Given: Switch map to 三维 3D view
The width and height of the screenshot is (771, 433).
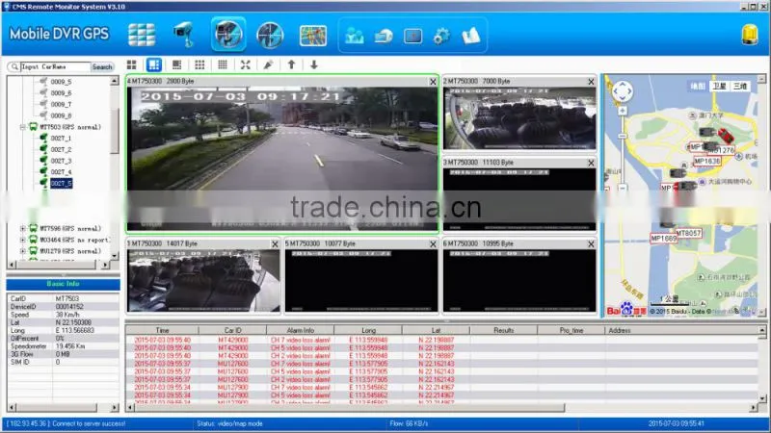Looking at the screenshot, I should [x=740, y=87].
